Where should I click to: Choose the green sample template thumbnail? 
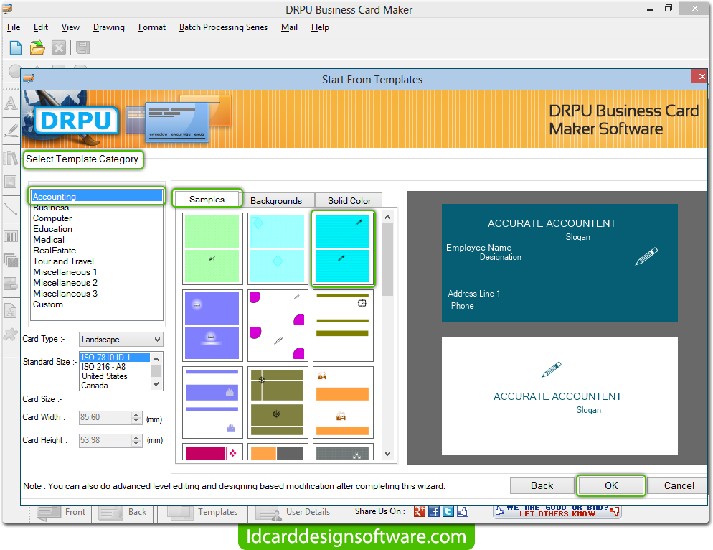click(x=212, y=248)
